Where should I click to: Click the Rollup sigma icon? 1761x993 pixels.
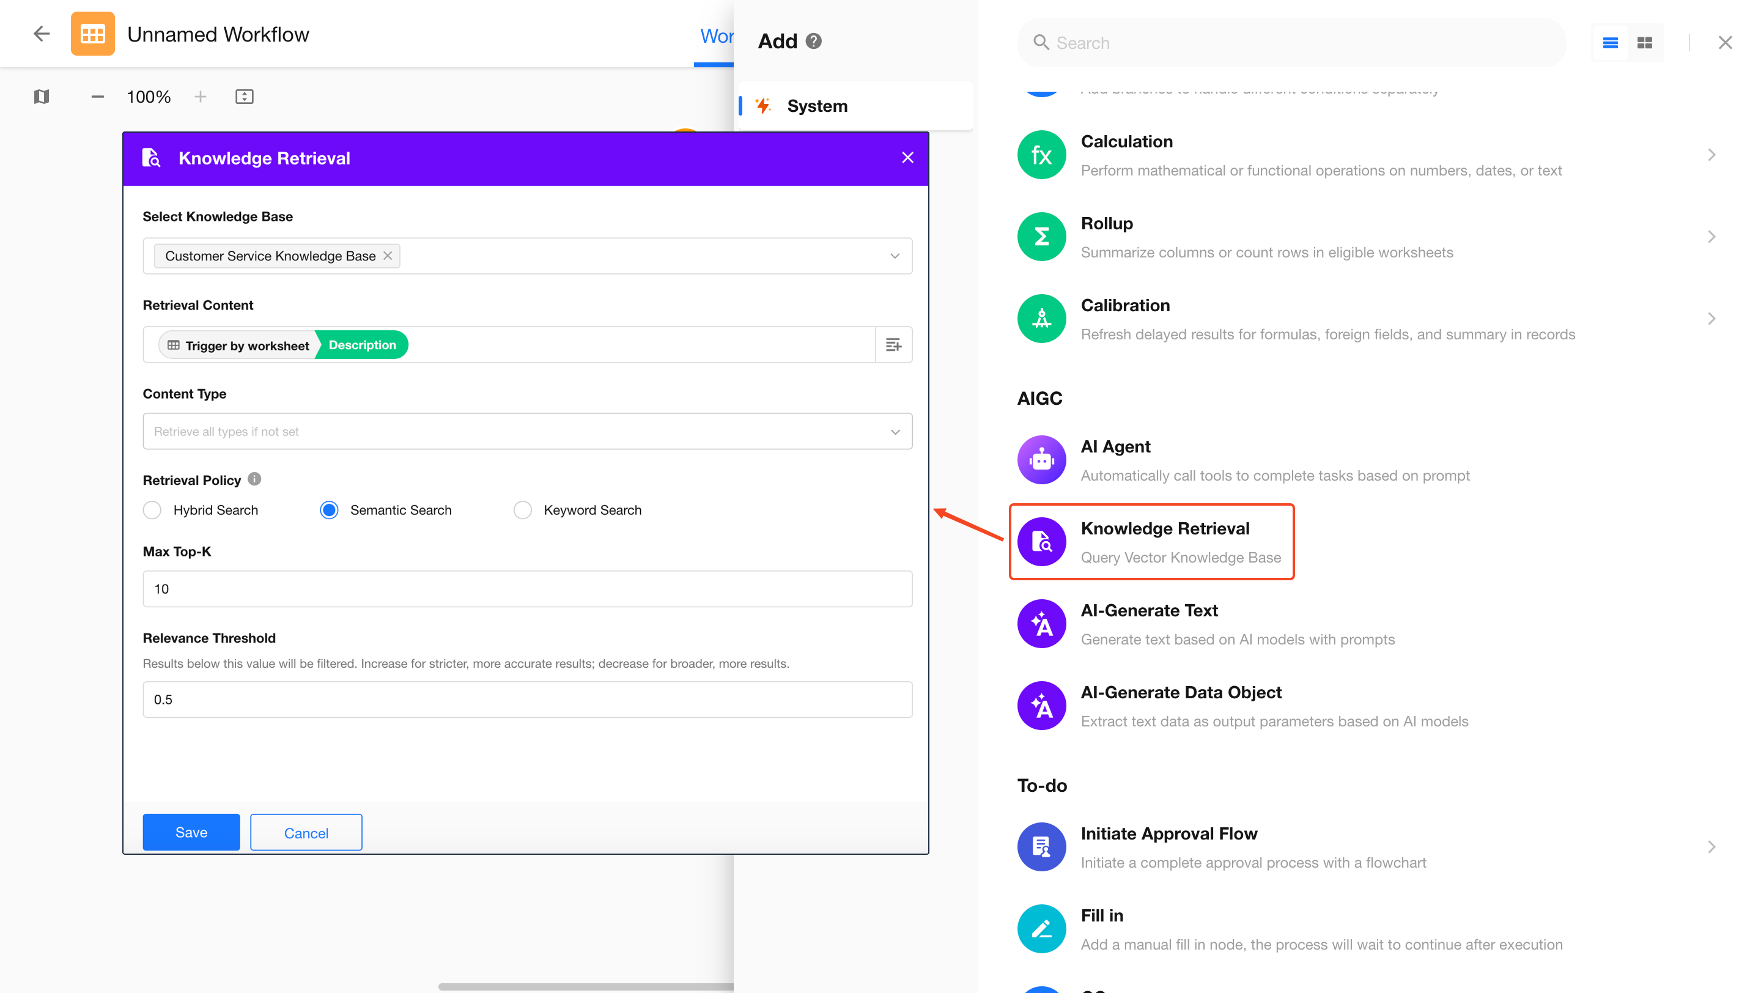1041,237
